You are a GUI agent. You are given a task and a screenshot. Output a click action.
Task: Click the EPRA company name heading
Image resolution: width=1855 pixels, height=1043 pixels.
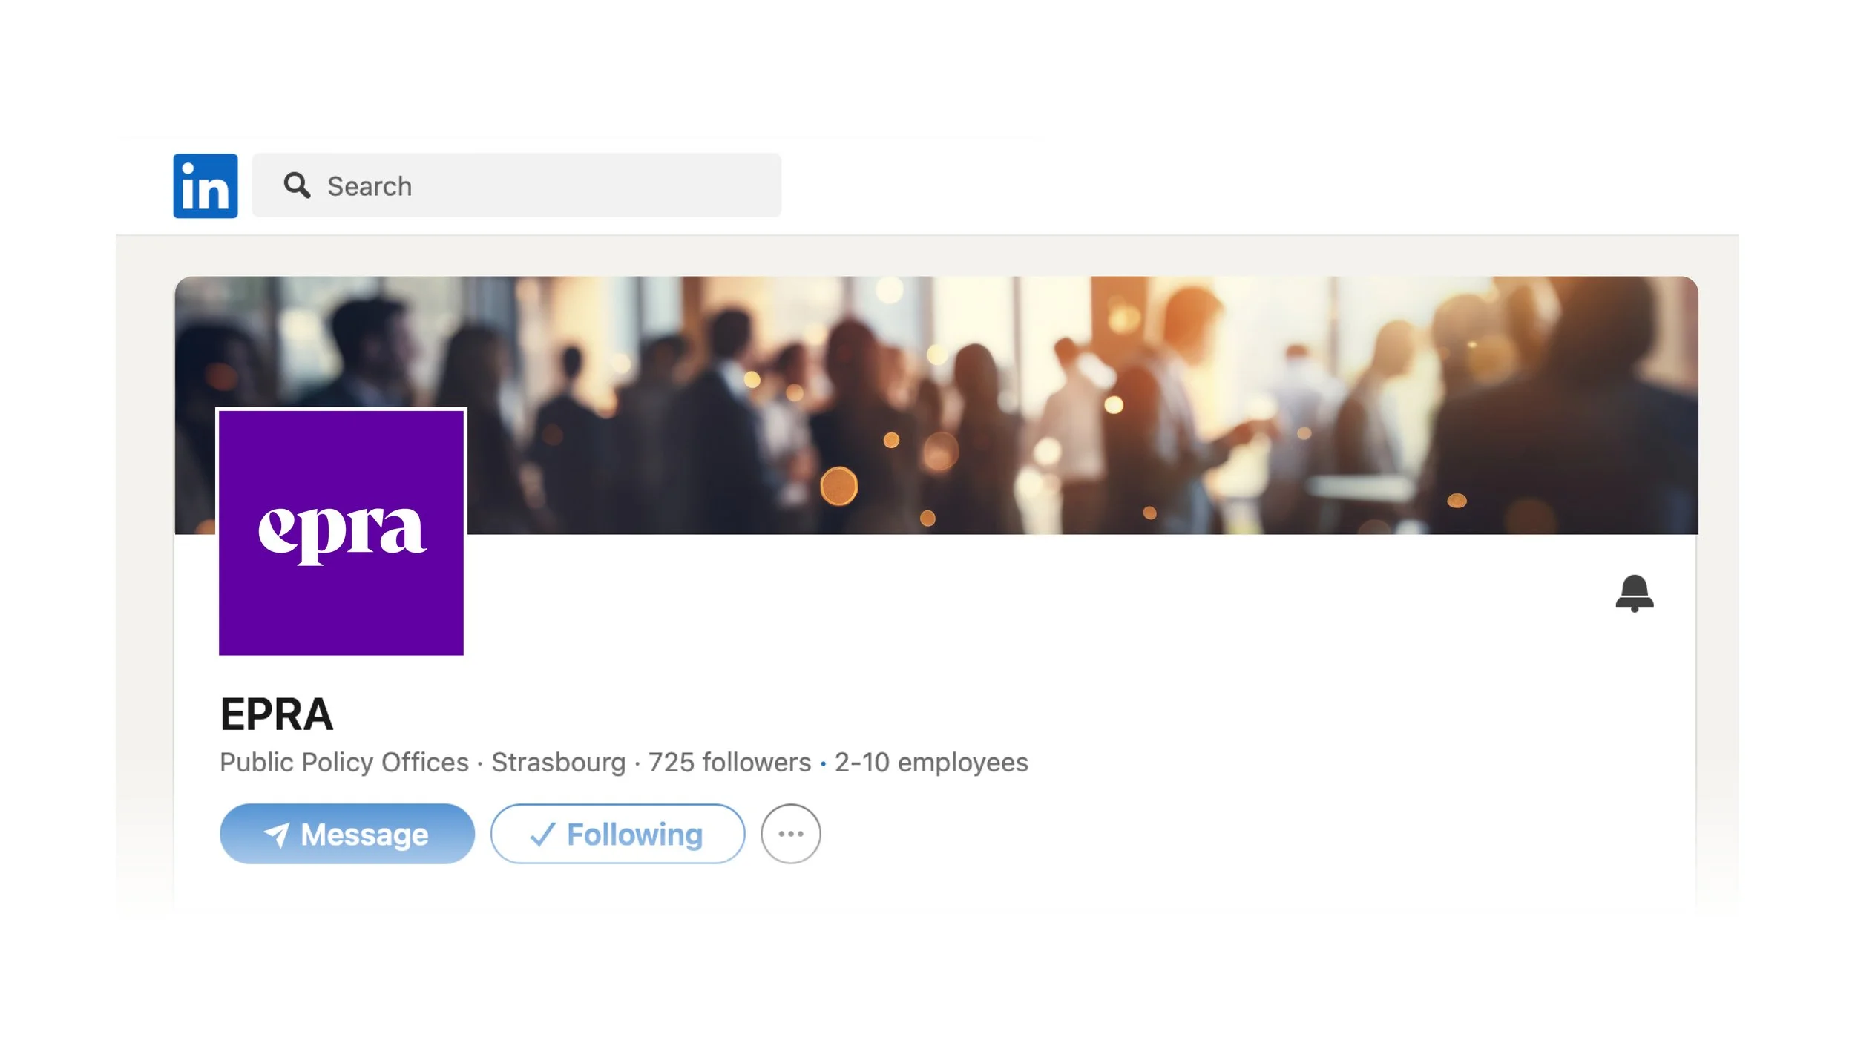[277, 714]
